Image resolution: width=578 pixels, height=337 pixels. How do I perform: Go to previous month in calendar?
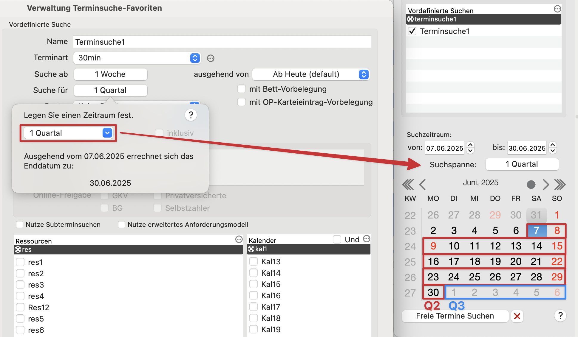pos(422,185)
